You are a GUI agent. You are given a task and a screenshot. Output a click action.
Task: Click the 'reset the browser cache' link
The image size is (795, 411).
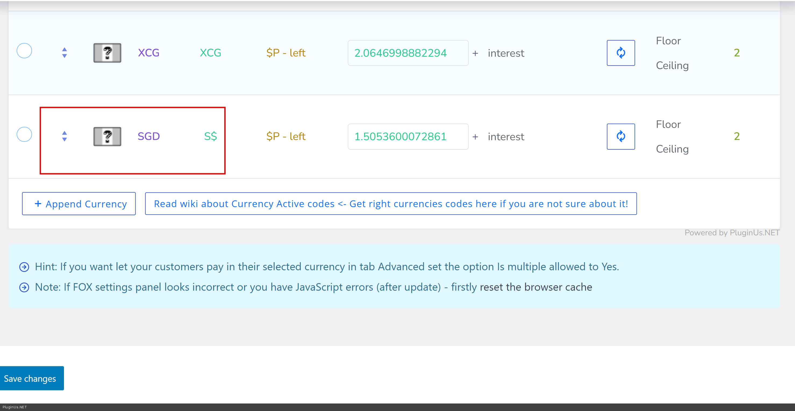pyautogui.click(x=536, y=287)
